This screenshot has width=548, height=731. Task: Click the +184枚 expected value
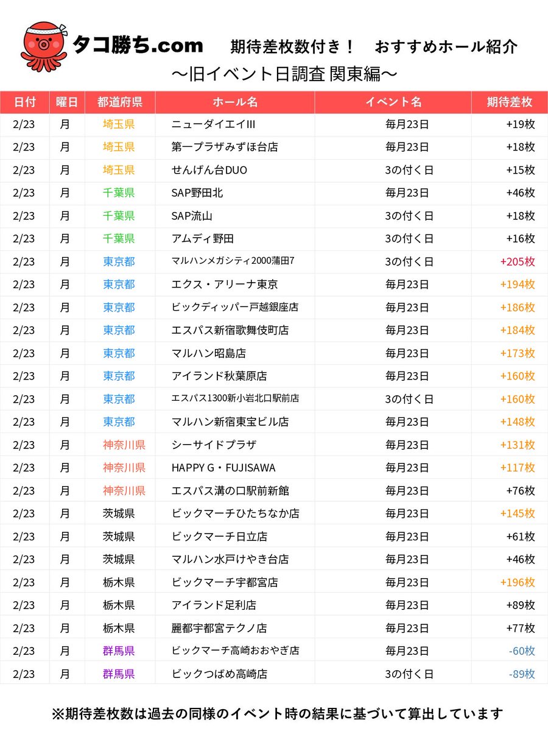pyautogui.click(x=518, y=330)
